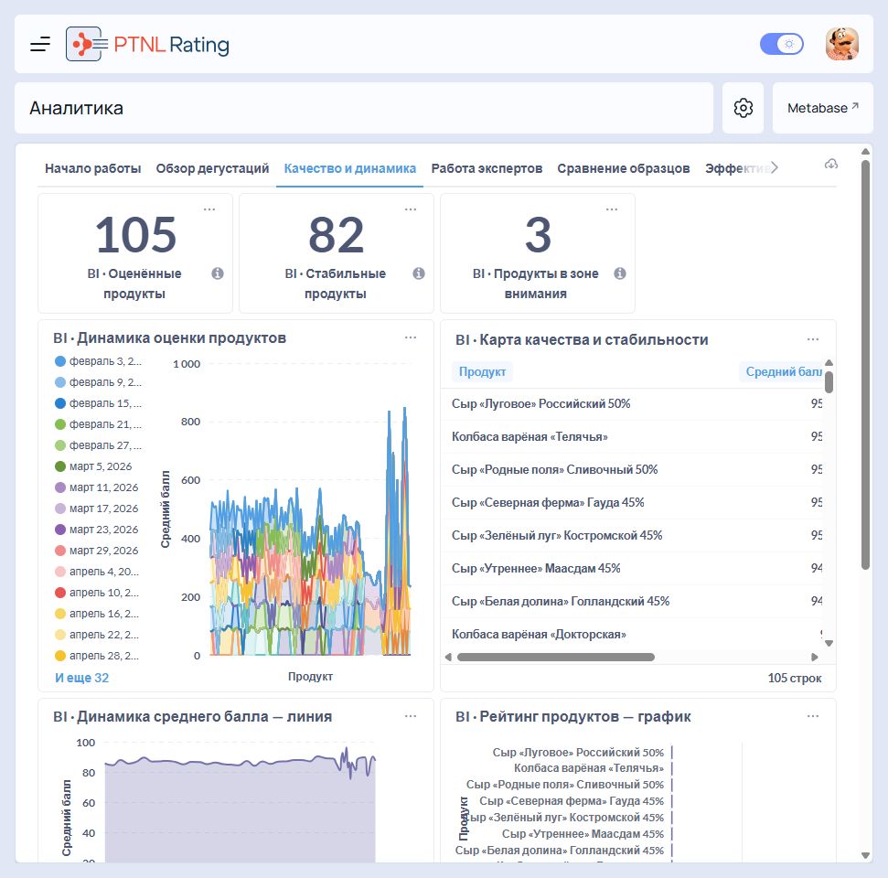Click the cloud download icon
The height and width of the screenshot is (878, 888).
click(x=830, y=165)
